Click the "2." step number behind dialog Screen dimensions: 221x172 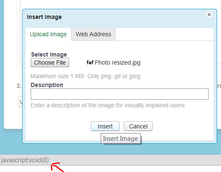click(19, 86)
